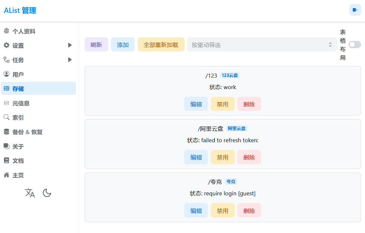Toggle the 表格布局 table layout switch
Screen dimensions: 365x233
[x=355, y=45]
